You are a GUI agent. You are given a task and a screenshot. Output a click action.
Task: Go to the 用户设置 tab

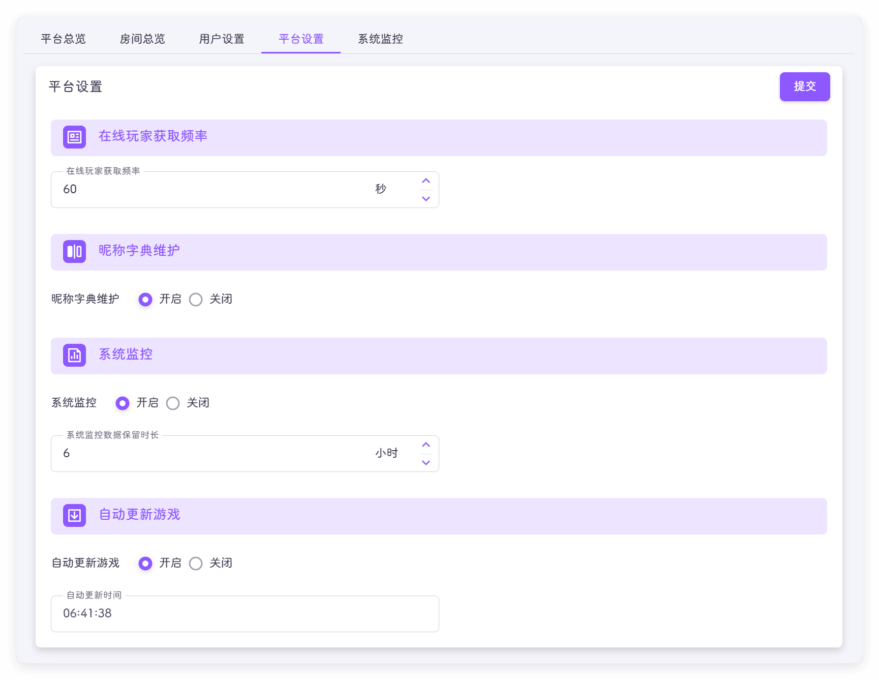222,39
